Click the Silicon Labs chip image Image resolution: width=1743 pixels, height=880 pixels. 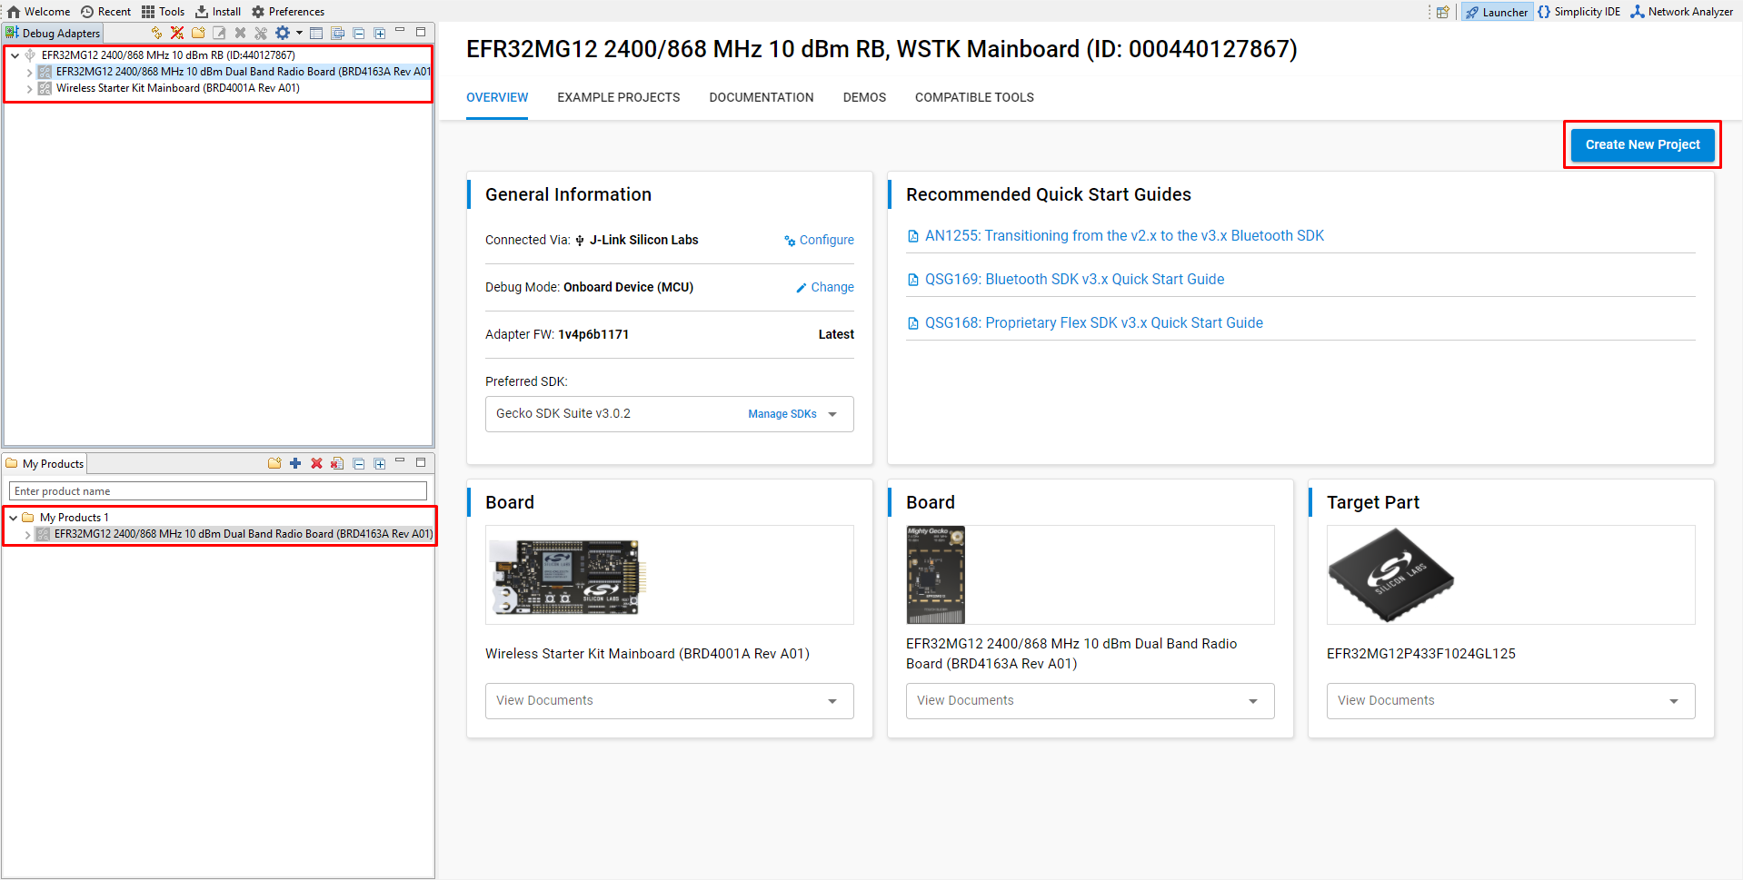(x=1390, y=575)
